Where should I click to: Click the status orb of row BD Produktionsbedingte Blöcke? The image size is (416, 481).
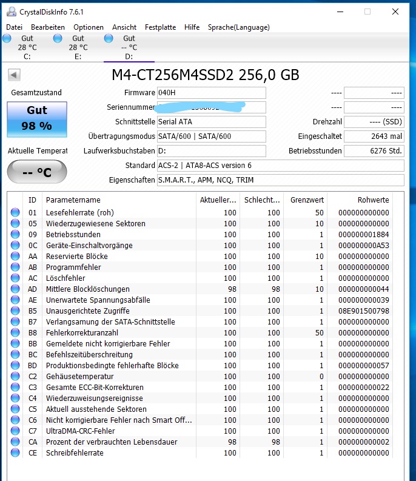coord(15,365)
